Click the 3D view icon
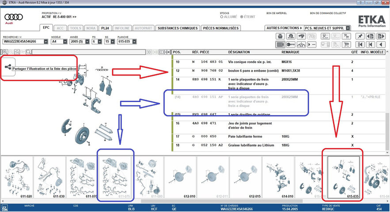 pyautogui.click(x=149, y=52)
